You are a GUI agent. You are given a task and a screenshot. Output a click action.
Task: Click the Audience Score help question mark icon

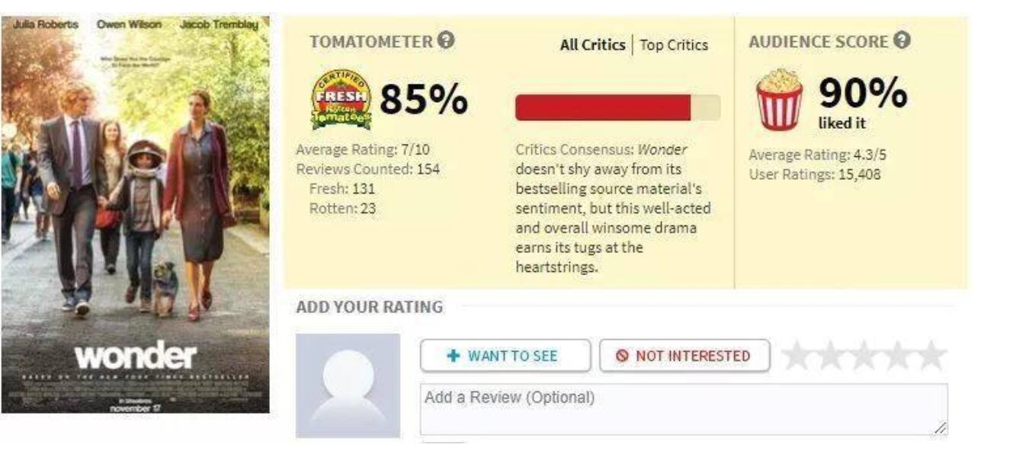[903, 41]
